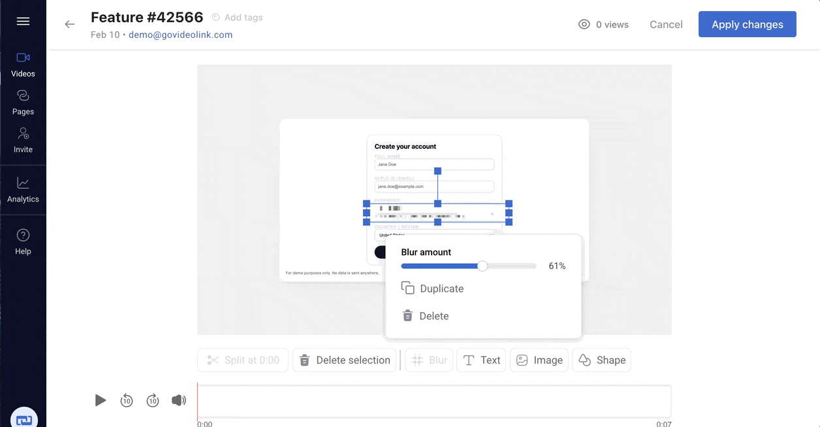820x427 pixels.
Task: Insert an Image using the toolbar
Action: (539, 360)
